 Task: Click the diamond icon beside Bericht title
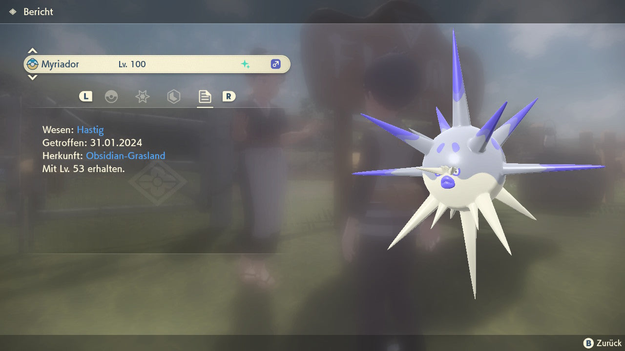13,12
